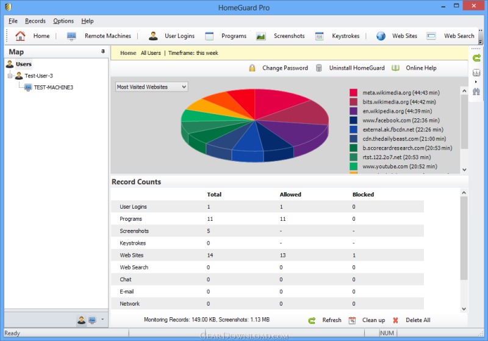Open the Online Help link

[x=421, y=68]
